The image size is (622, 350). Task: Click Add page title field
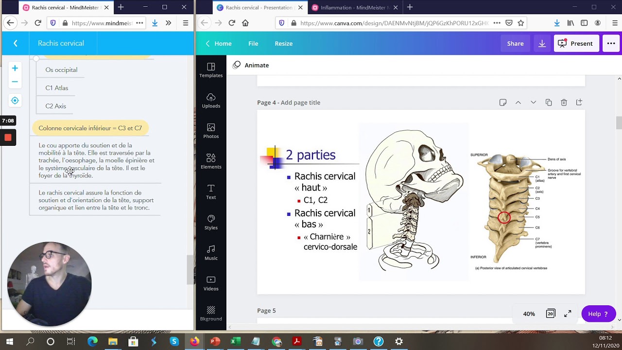click(x=300, y=103)
